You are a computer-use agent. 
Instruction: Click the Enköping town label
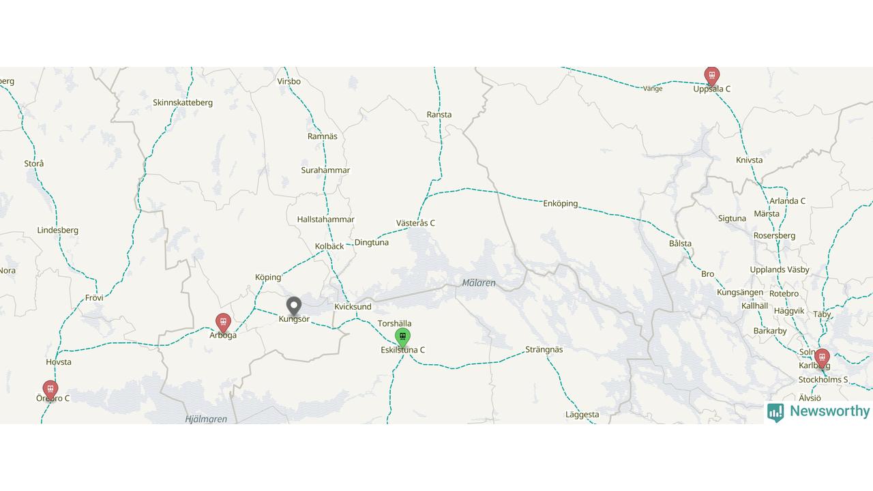coord(561,203)
